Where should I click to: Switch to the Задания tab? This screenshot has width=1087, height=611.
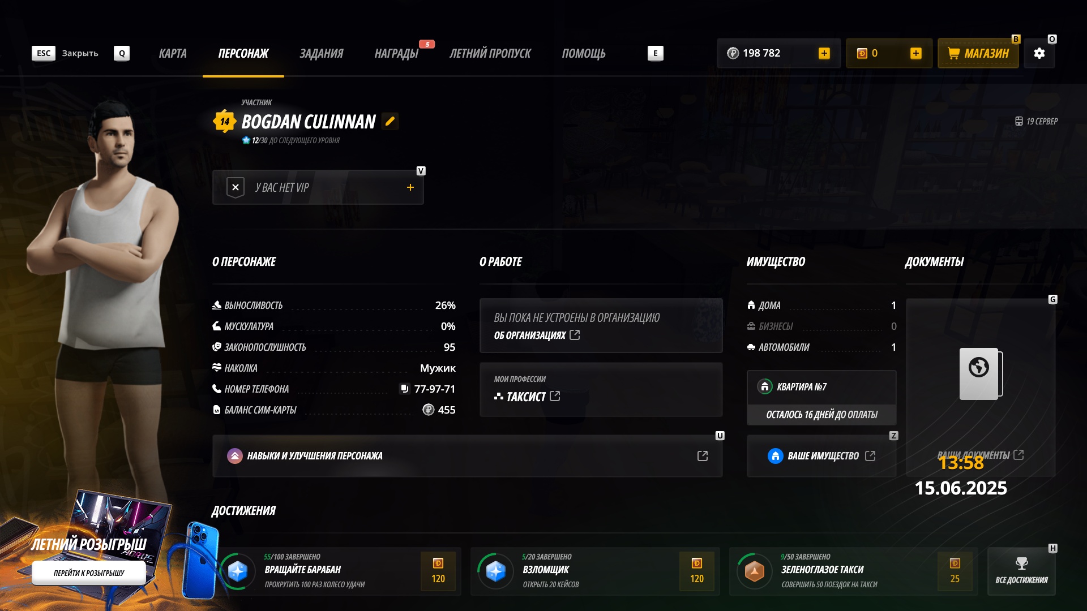[321, 53]
